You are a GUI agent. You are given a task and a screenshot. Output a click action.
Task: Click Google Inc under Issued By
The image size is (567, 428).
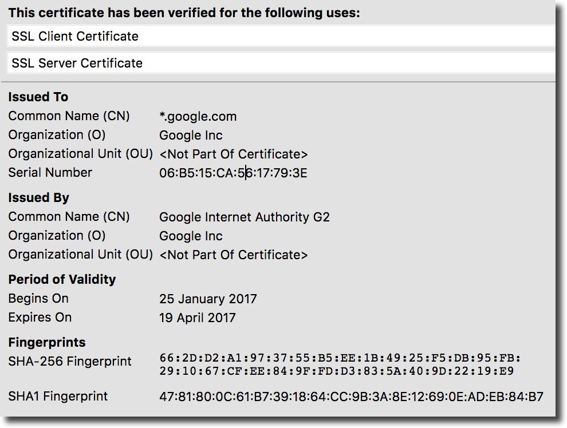[191, 236]
